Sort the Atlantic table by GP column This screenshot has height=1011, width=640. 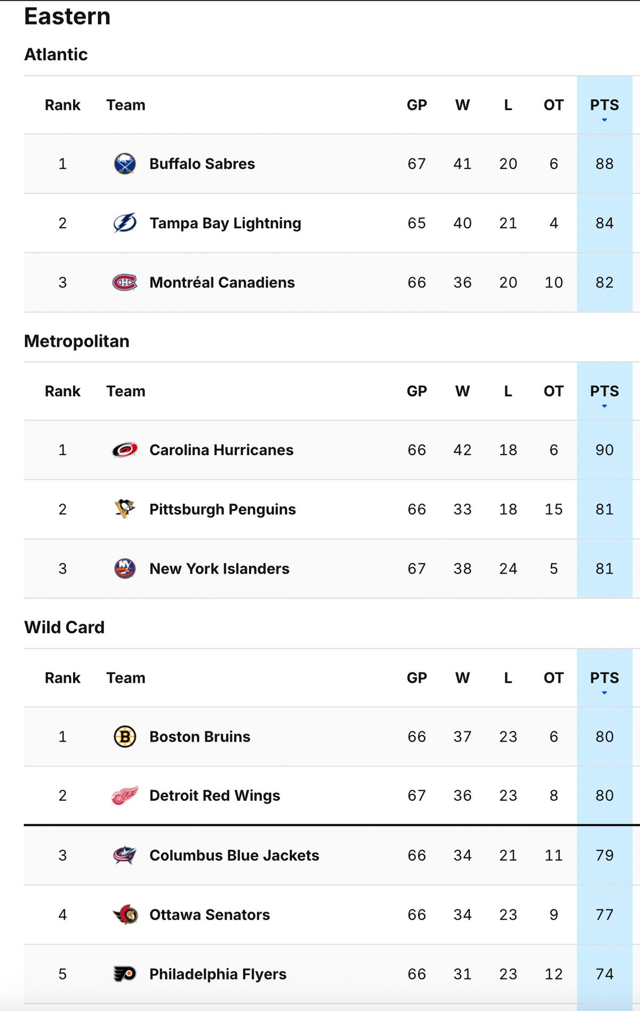click(x=417, y=105)
